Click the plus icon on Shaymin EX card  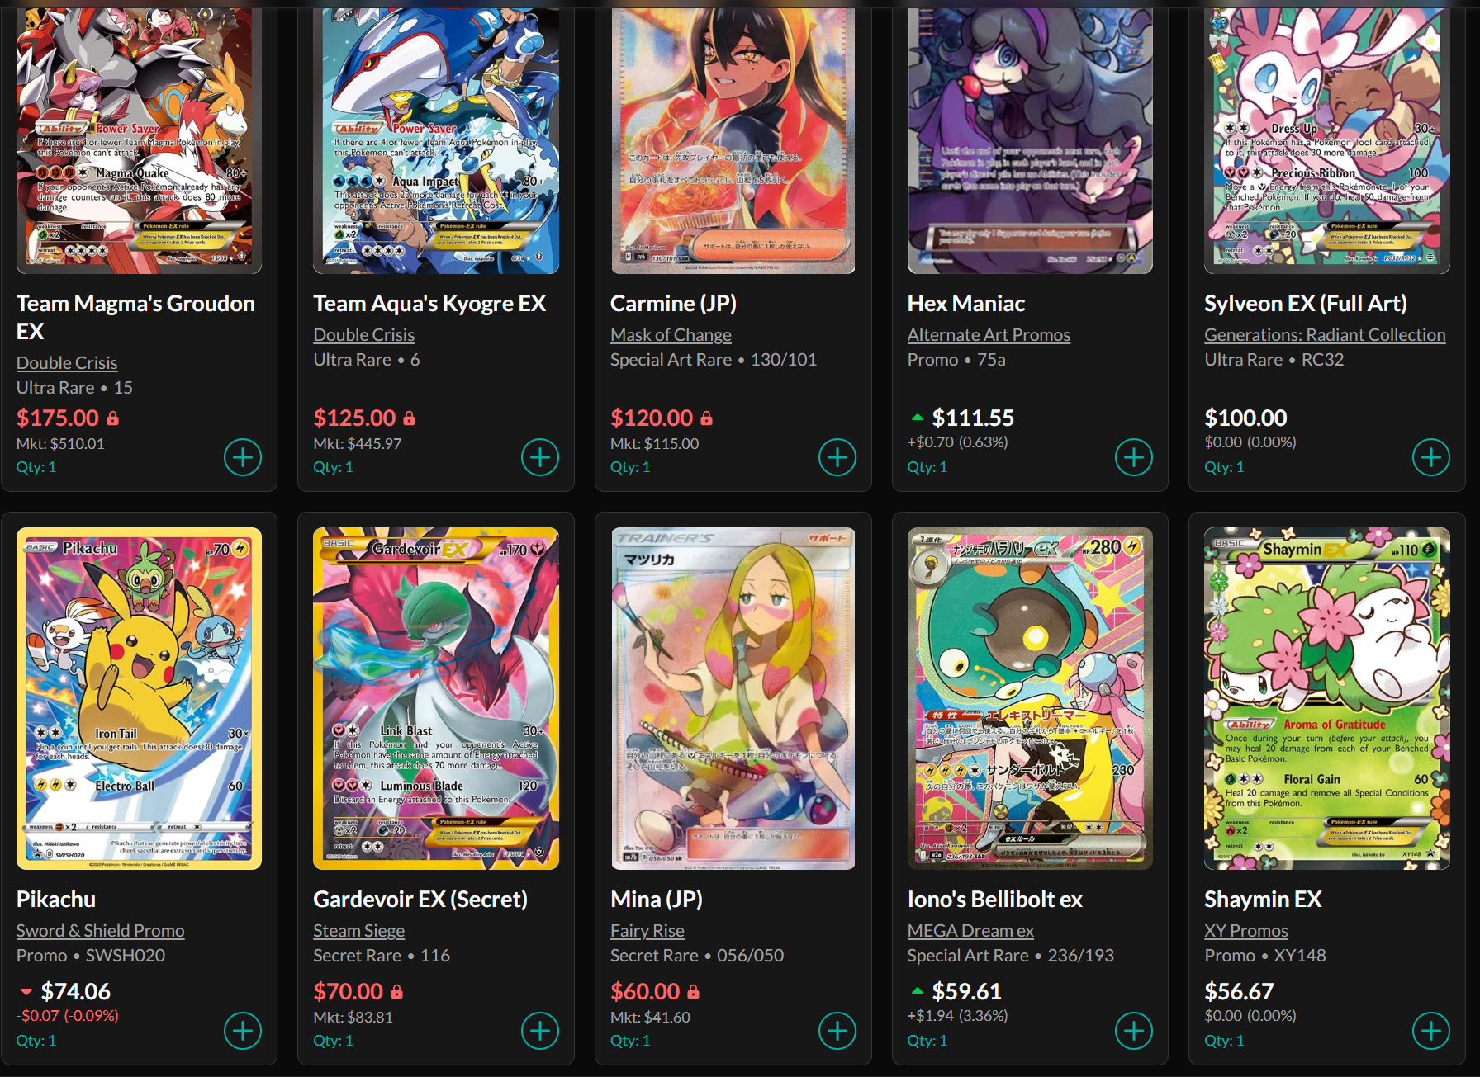(x=1431, y=1031)
